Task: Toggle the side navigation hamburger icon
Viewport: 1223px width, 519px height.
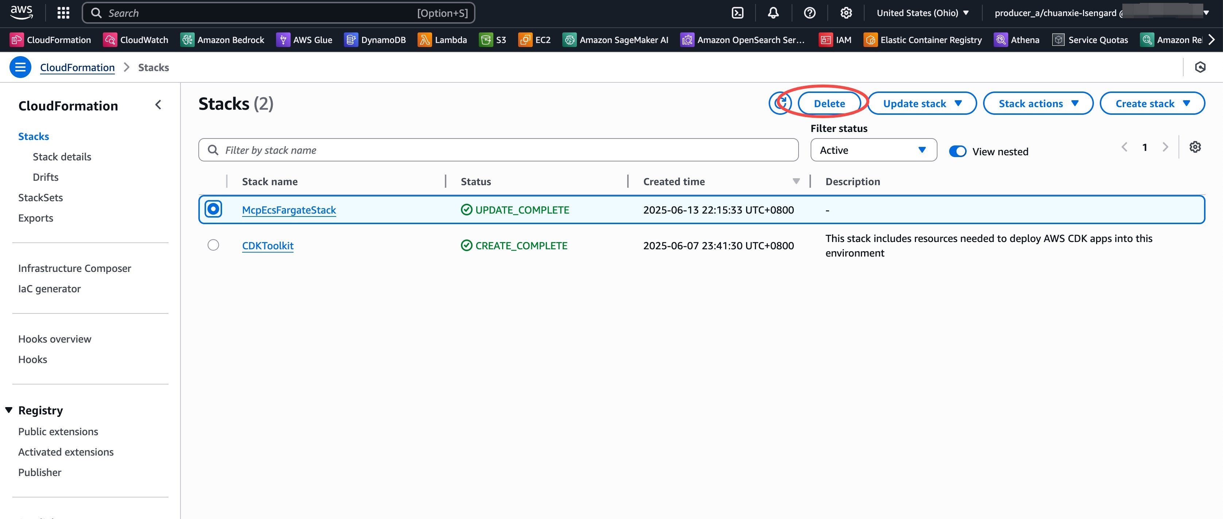Action: tap(20, 67)
